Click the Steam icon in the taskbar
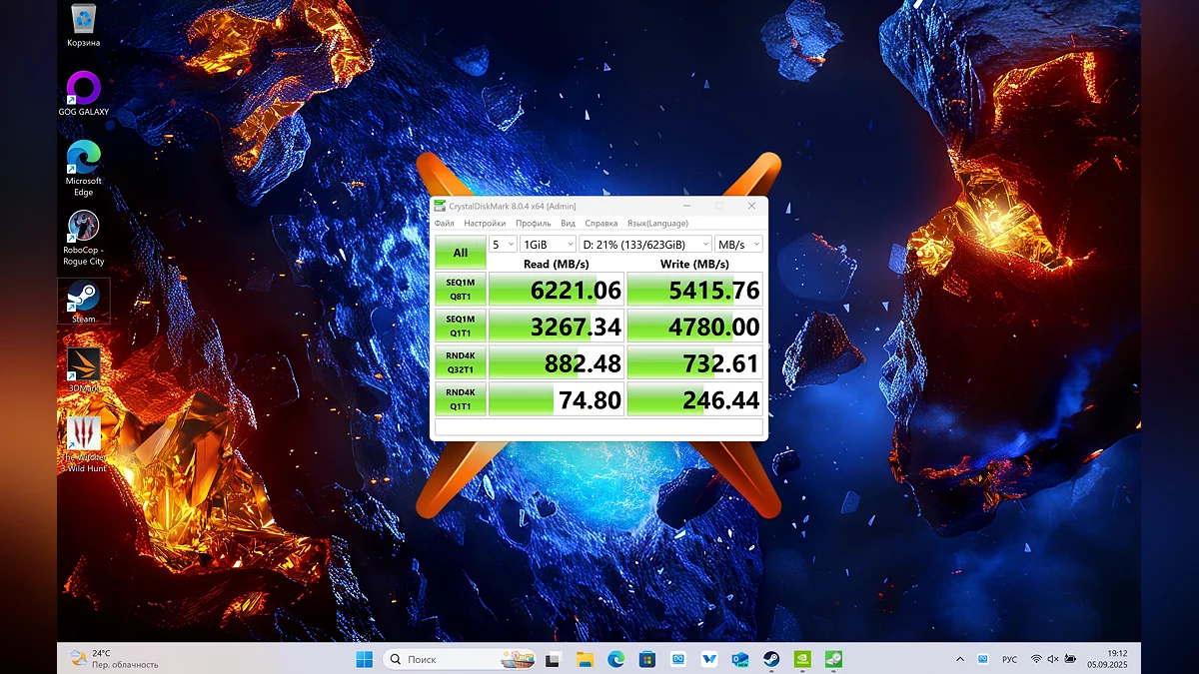1199x674 pixels. click(x=771, y=659)
